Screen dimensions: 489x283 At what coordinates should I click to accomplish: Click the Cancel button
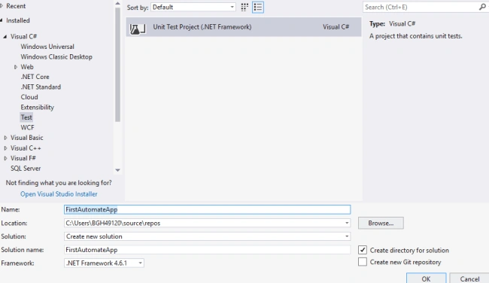coord(469,278)
